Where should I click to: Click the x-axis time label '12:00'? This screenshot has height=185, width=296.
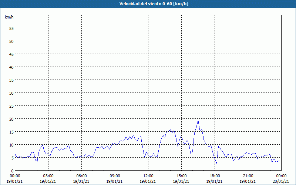148,176
